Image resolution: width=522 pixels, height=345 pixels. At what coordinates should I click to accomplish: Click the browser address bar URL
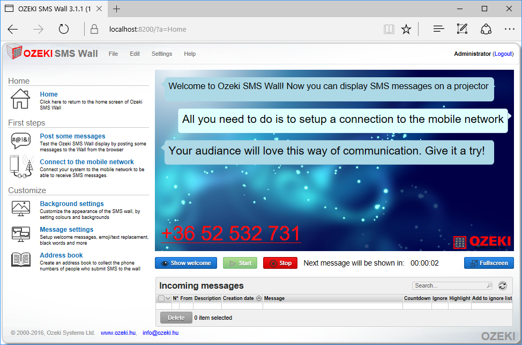pos(148,30)
